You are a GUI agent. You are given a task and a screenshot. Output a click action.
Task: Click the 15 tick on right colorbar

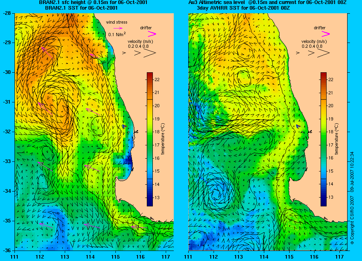331,171
